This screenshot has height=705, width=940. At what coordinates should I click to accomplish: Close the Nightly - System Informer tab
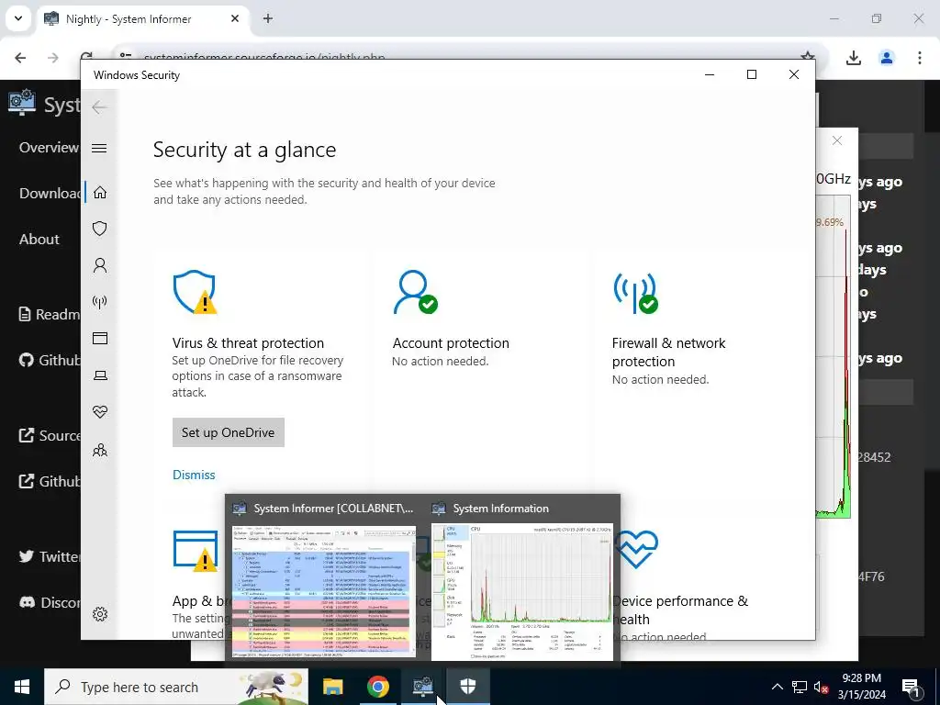[x=235, y=18]
